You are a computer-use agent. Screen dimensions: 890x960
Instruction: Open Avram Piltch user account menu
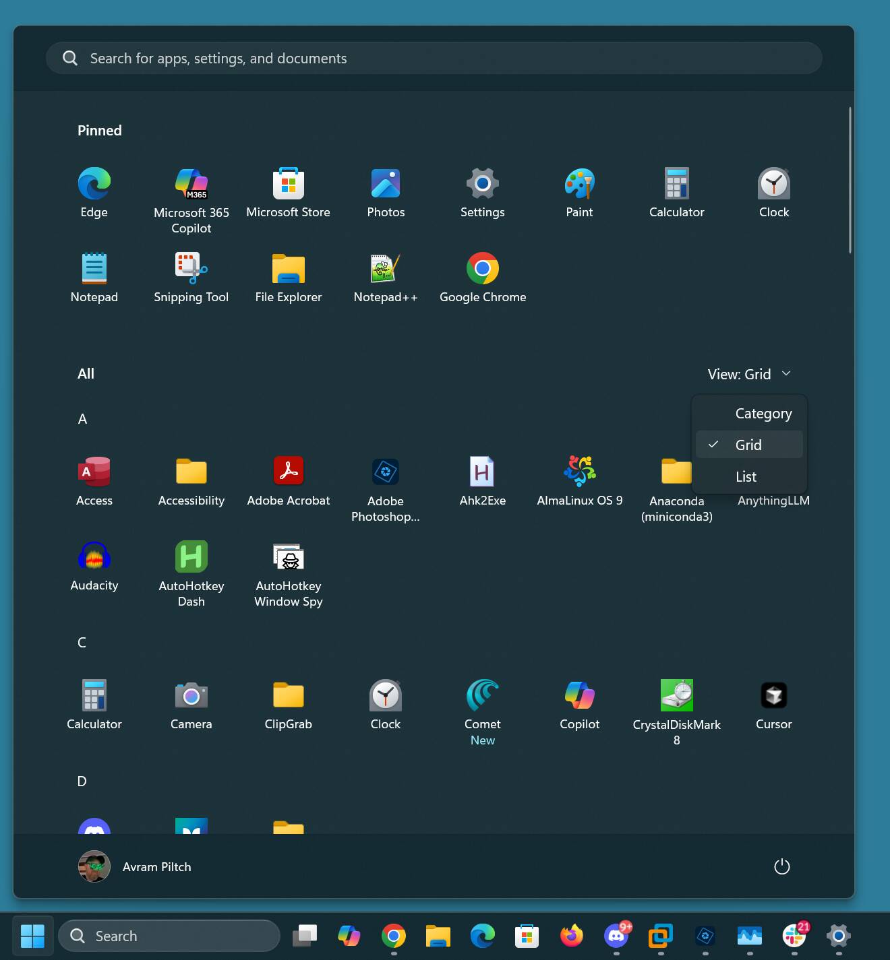point(135,866)
